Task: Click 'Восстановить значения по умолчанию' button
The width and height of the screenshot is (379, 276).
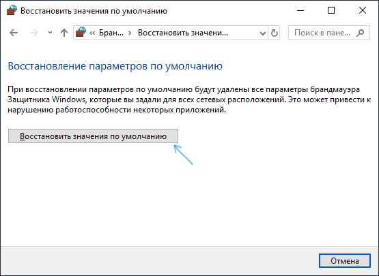Action: [x=93, y=136]
